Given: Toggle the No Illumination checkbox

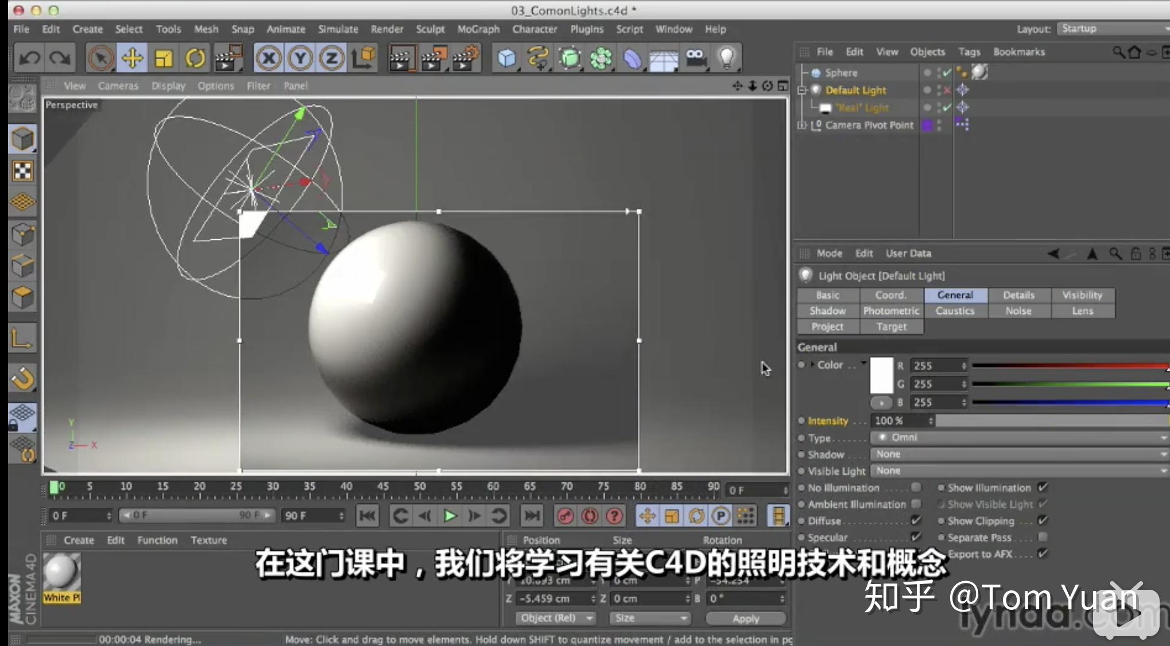Looking at the screenshot, I should [x=916, y=487].
